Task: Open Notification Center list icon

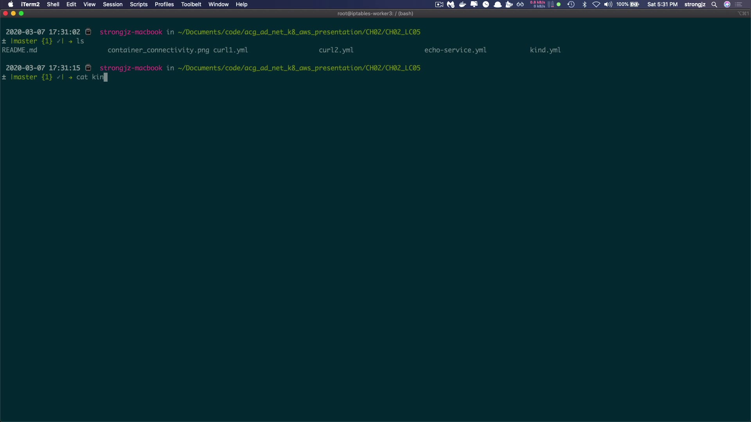Action: tap(739, 4)
